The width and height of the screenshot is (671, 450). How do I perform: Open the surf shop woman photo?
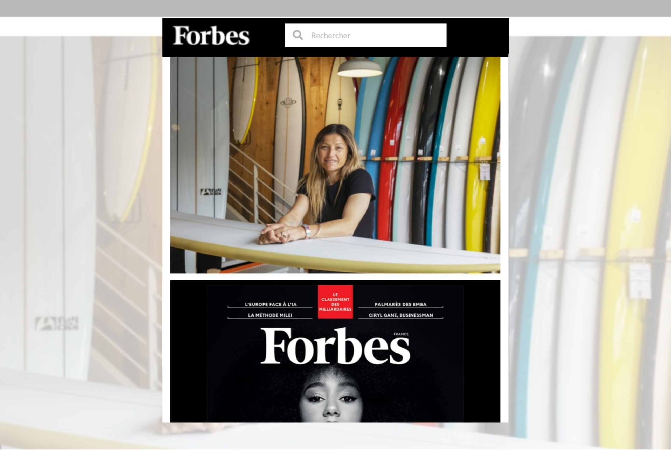point(335,165)
